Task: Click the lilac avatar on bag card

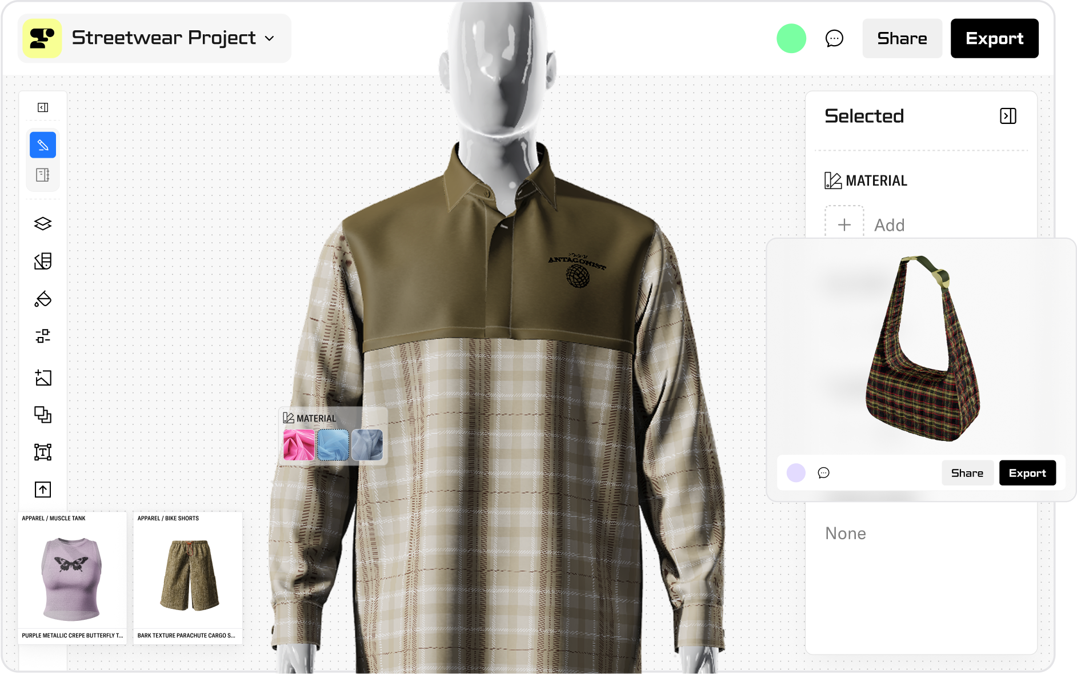Action: 796,473
